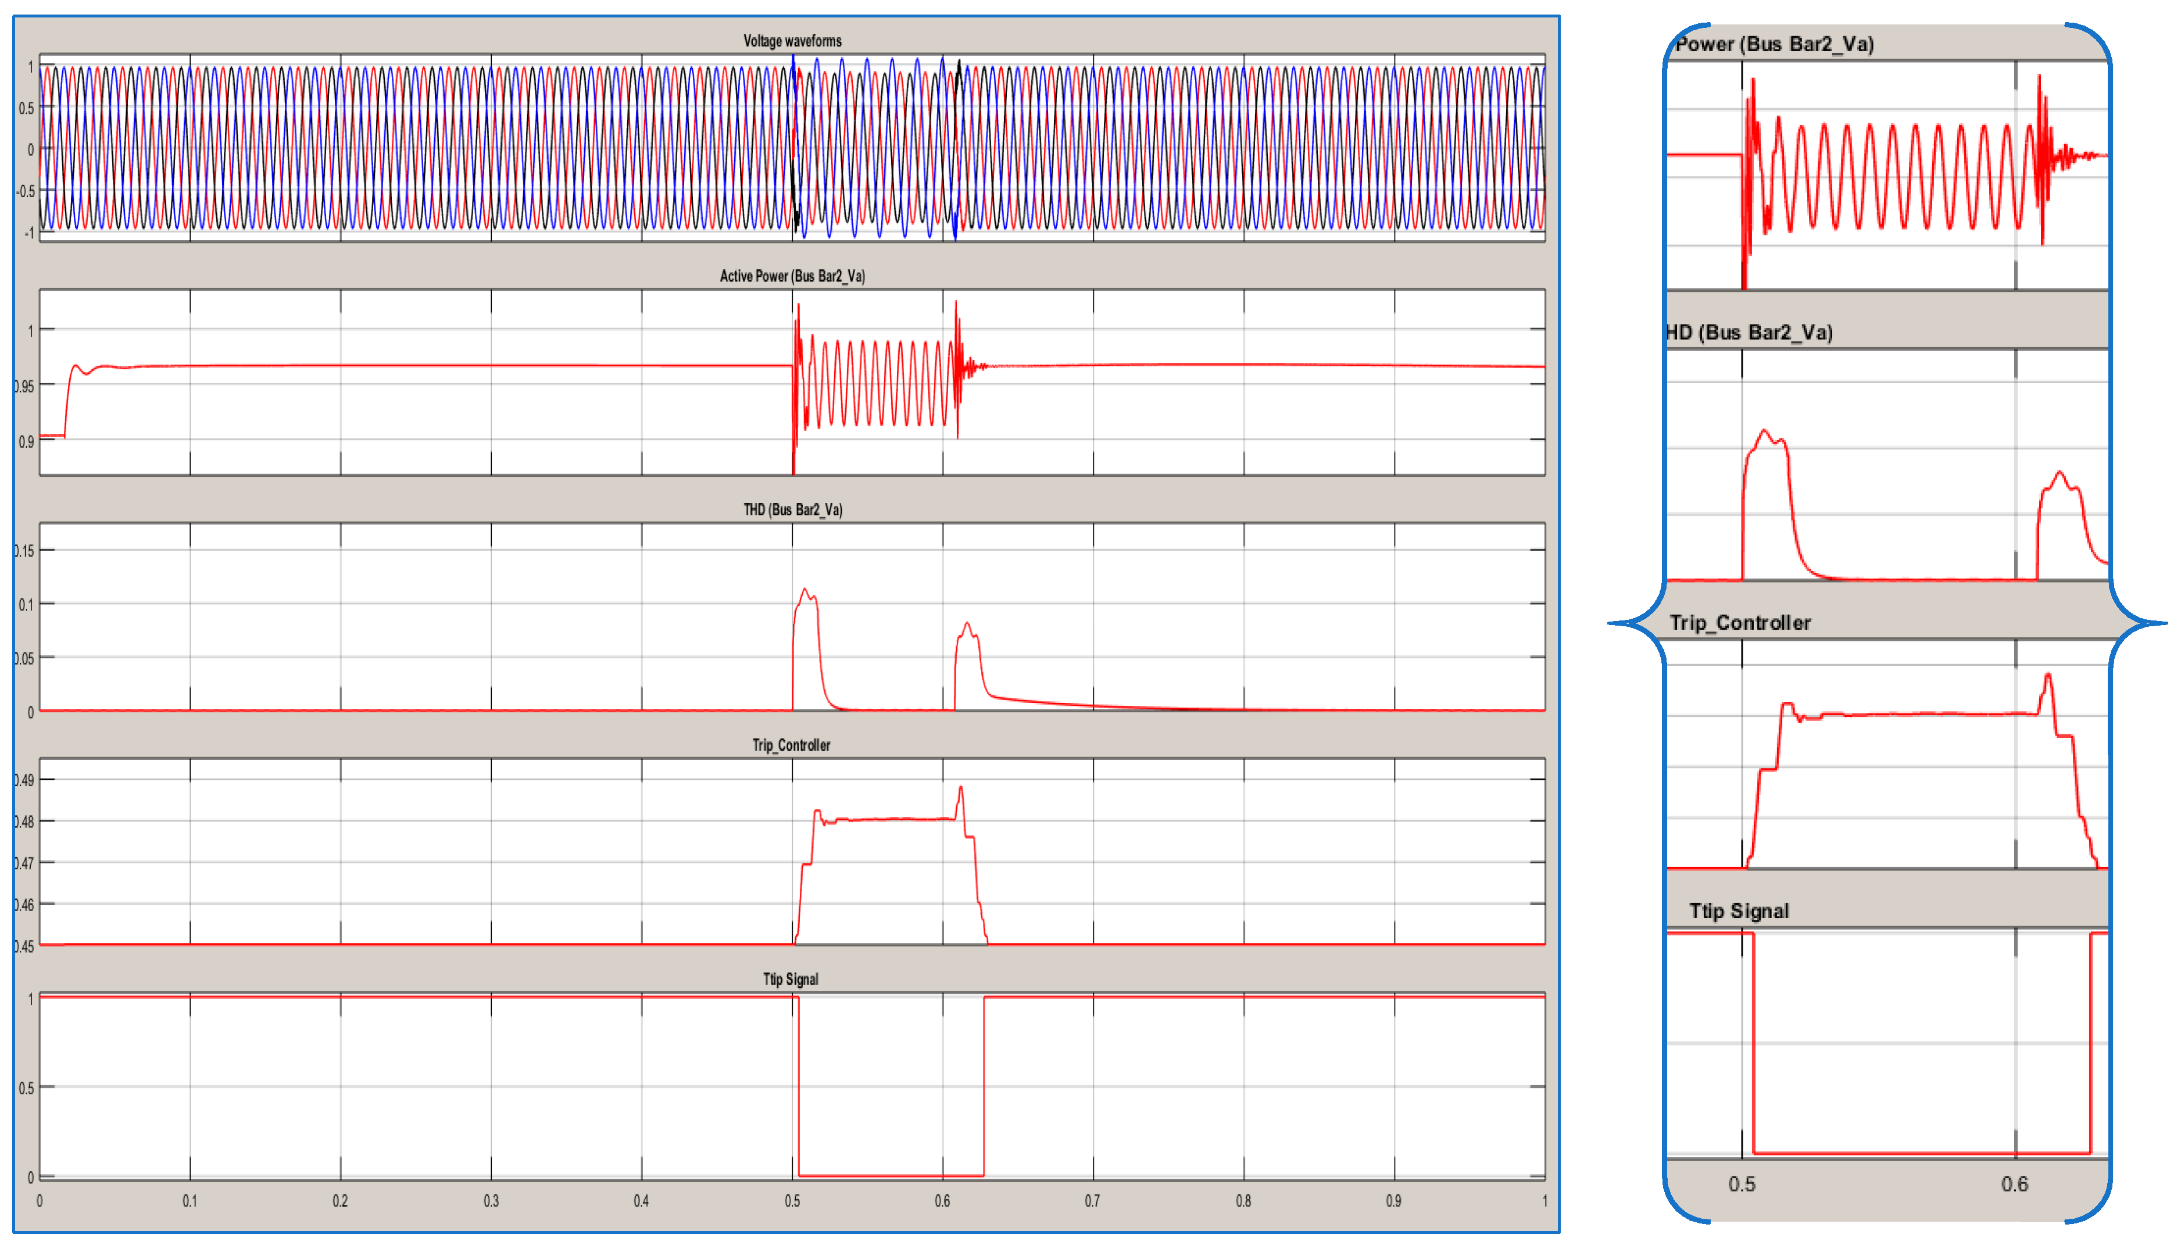Click the 0.1 tick on main time axis
Screen dimensions: 2181x1249
pyautogui.click(x=190, y=1202)
